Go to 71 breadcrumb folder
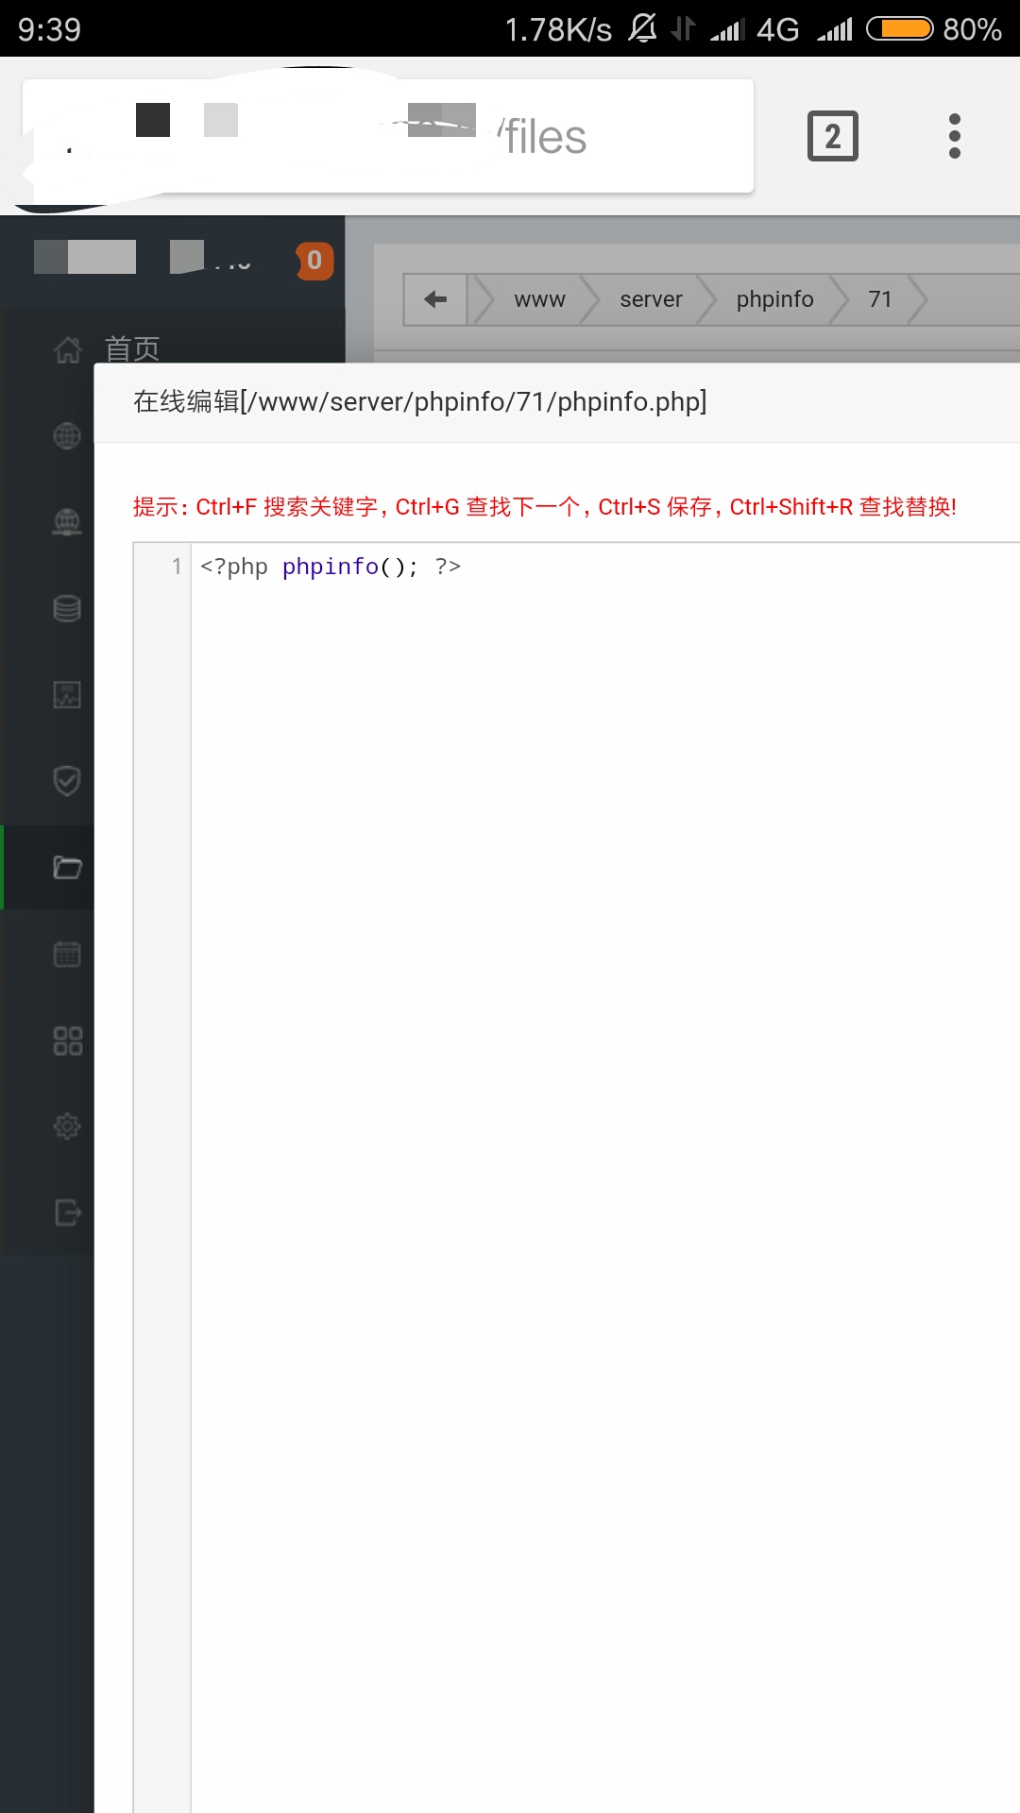This screenshot has width=1020, height=1813. (879, 299)
